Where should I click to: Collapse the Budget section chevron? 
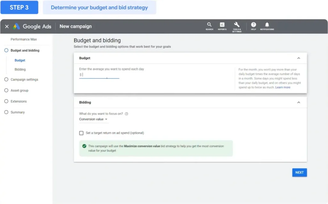(x=299, y=58)
